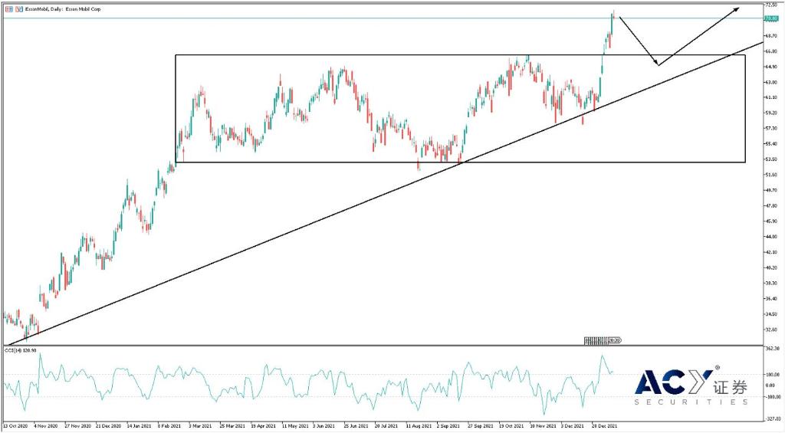The height and width of the screenshot is (433, 785).
Task: Click the highlighted current price label on price axis
Action: pos(772,18)
